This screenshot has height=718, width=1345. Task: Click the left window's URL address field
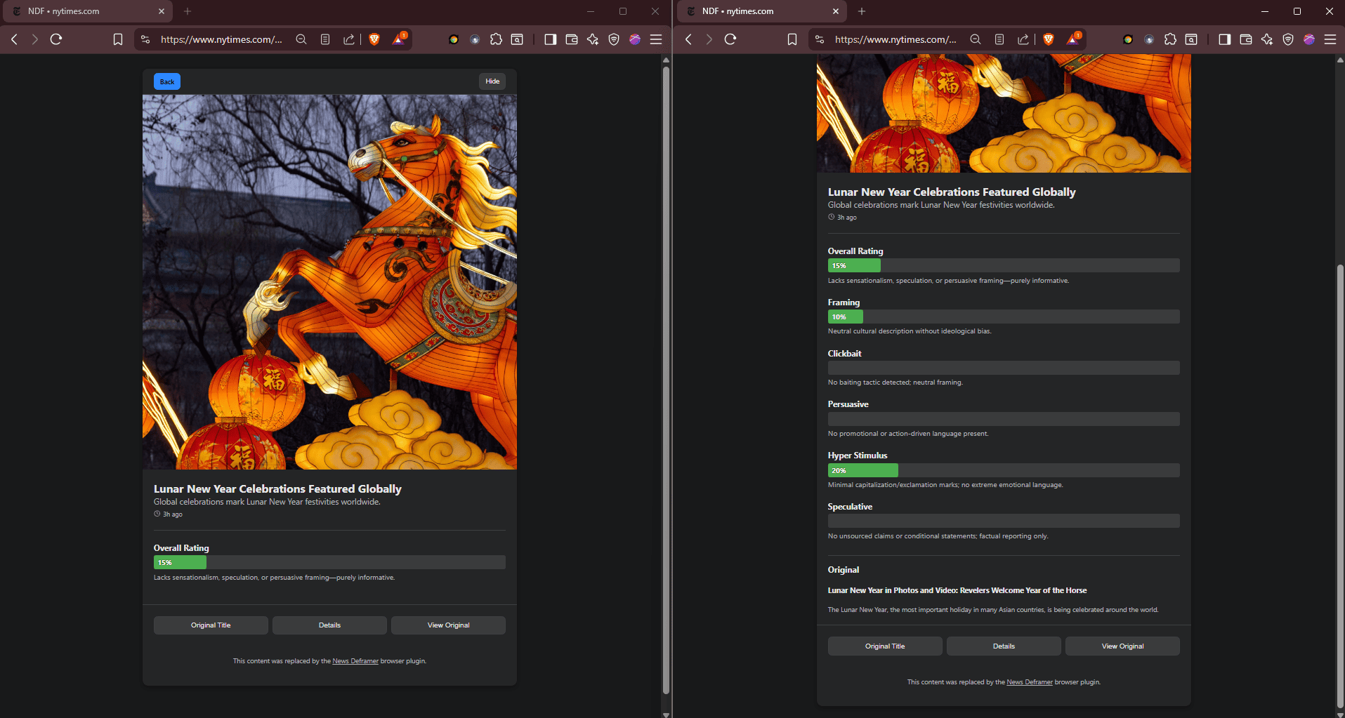coord(221,39)
